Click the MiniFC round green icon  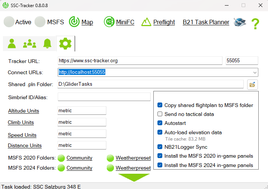109,22
